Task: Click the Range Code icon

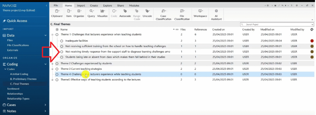Action: coord(137,11)
